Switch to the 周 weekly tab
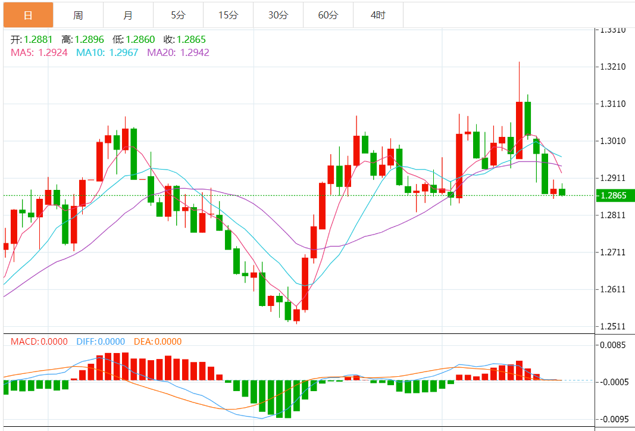Image resolution: width=635 pixels, height=431 pixels. click(78, 15)
